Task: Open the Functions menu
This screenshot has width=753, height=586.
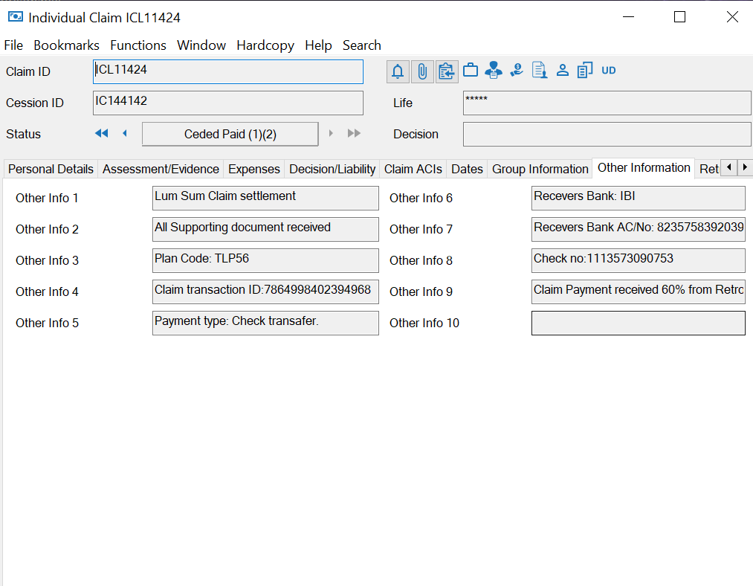Action: point(138,45)
